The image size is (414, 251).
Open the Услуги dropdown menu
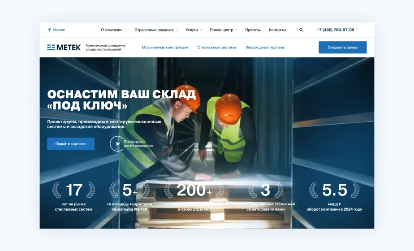pyautogui.click(x=194, y=30)
